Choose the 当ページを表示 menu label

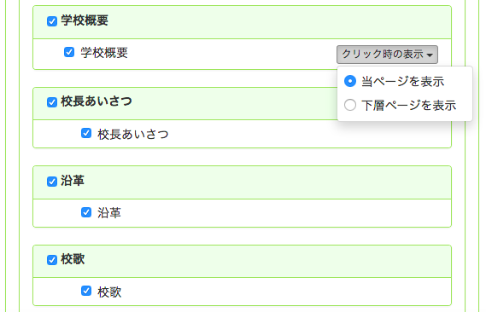tap(402, 82)
